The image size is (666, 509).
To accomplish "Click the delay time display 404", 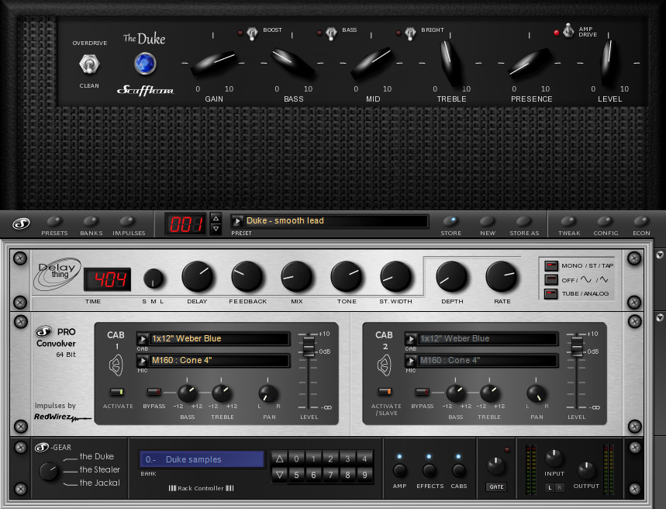I will 108,279.
